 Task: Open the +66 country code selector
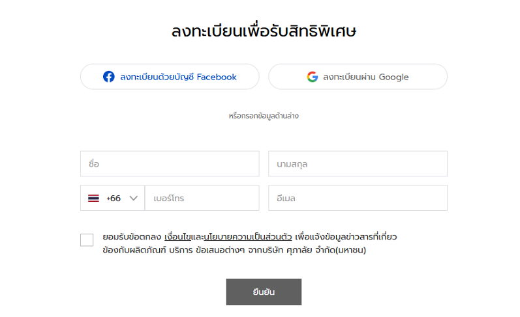click(x=114, y=198)
